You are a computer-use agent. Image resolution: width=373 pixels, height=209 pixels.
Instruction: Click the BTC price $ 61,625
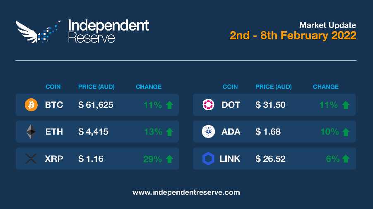pyautogui.click(x=96, y=105)
